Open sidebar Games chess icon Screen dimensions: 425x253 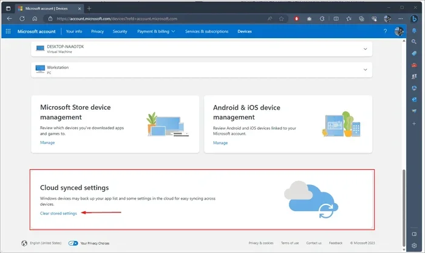[414, 76]
